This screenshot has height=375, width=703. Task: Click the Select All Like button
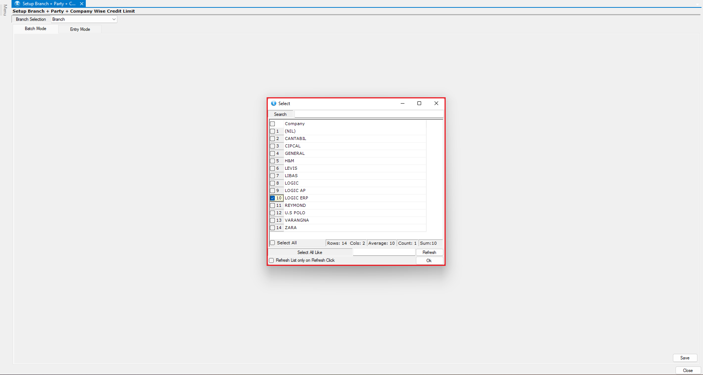pos(310,252)
